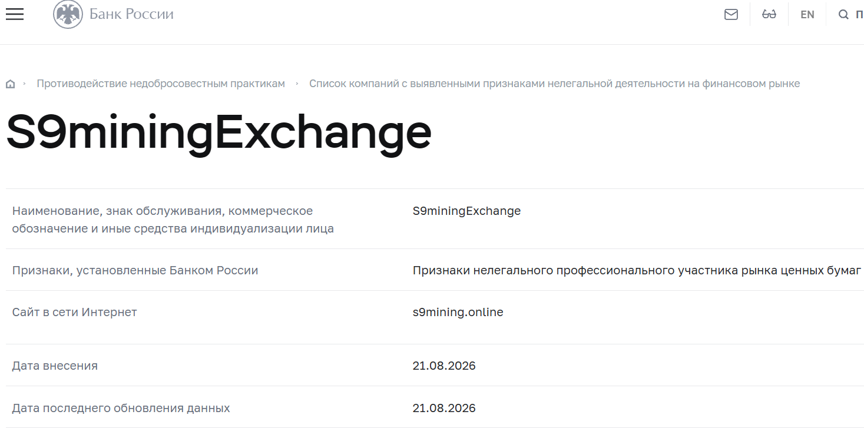Click the Bank of Russia eagle logo
Image resolution: width=864 pixels, height=428 pixels.
[68, 14]
